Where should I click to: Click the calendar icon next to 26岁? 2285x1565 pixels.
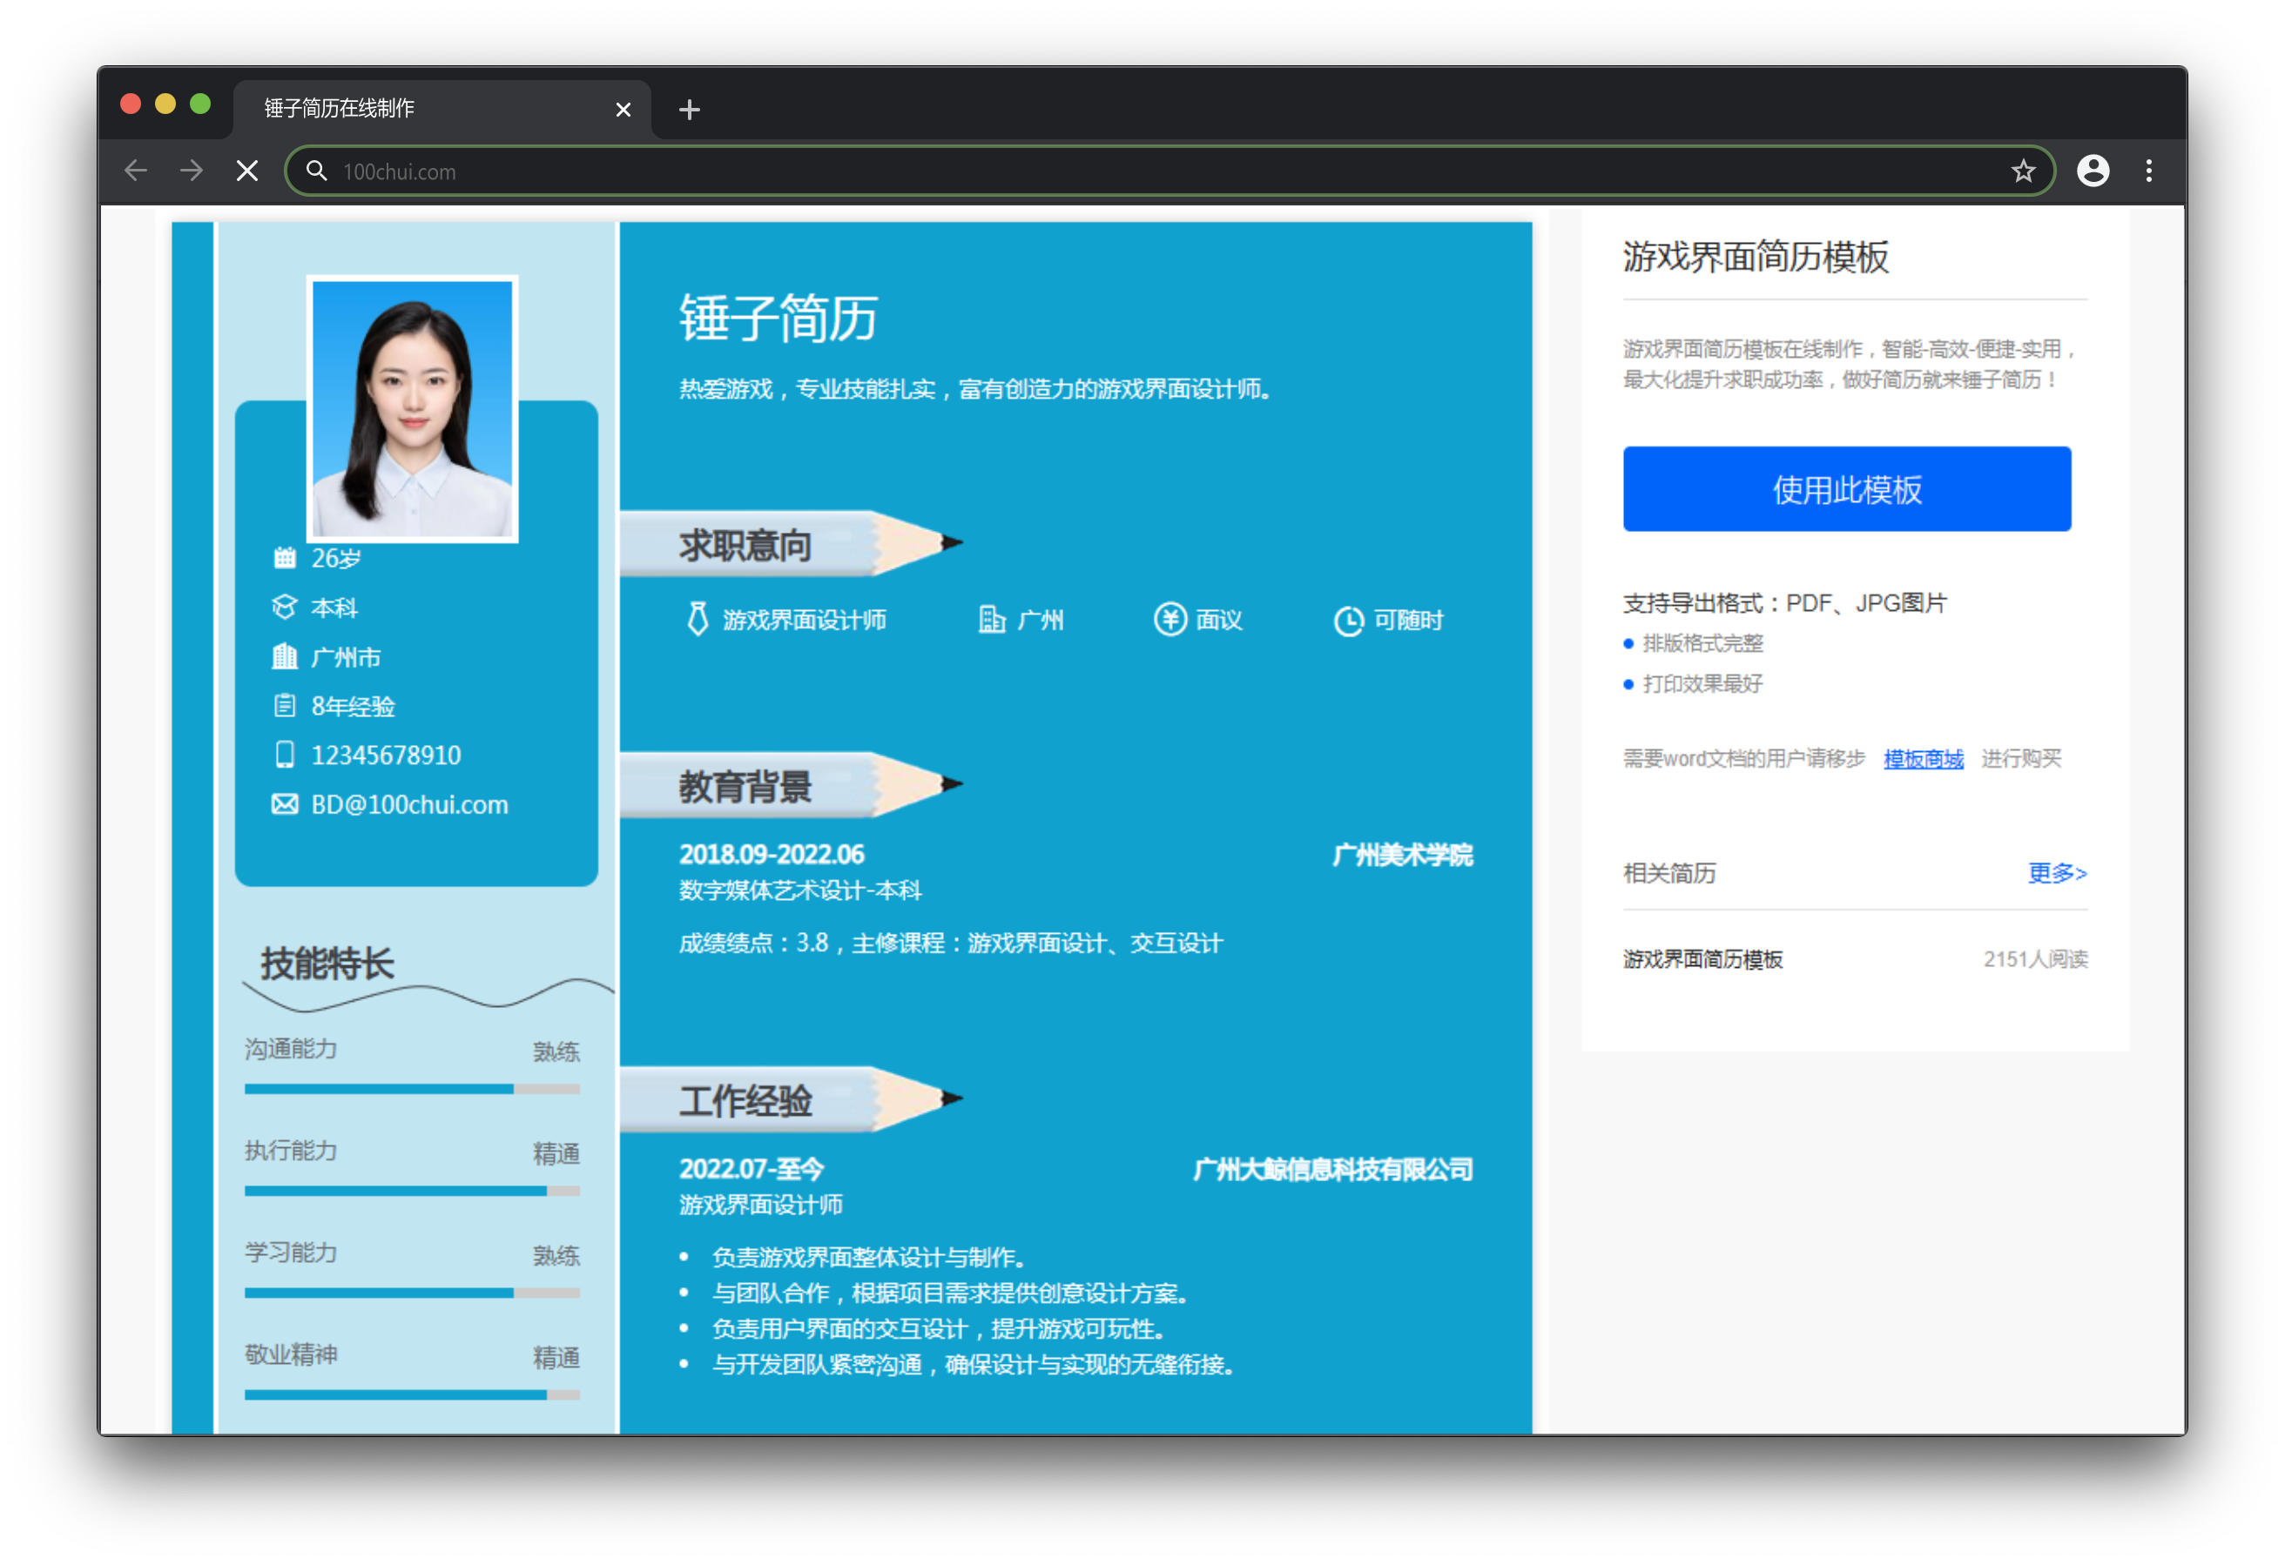point(284,557)
